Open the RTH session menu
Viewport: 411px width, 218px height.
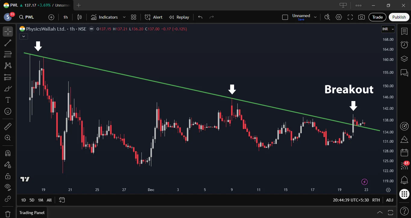pyautogui.click(x=376, y=200)
